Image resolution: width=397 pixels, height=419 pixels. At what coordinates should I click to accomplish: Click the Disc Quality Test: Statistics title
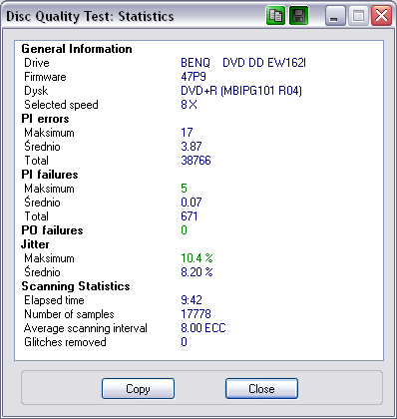90,16
